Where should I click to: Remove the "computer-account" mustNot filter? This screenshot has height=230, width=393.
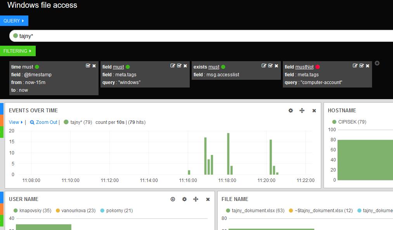[368, 66]
